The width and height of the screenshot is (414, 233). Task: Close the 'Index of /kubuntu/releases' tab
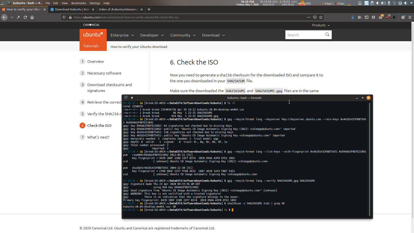coord(141,9)
